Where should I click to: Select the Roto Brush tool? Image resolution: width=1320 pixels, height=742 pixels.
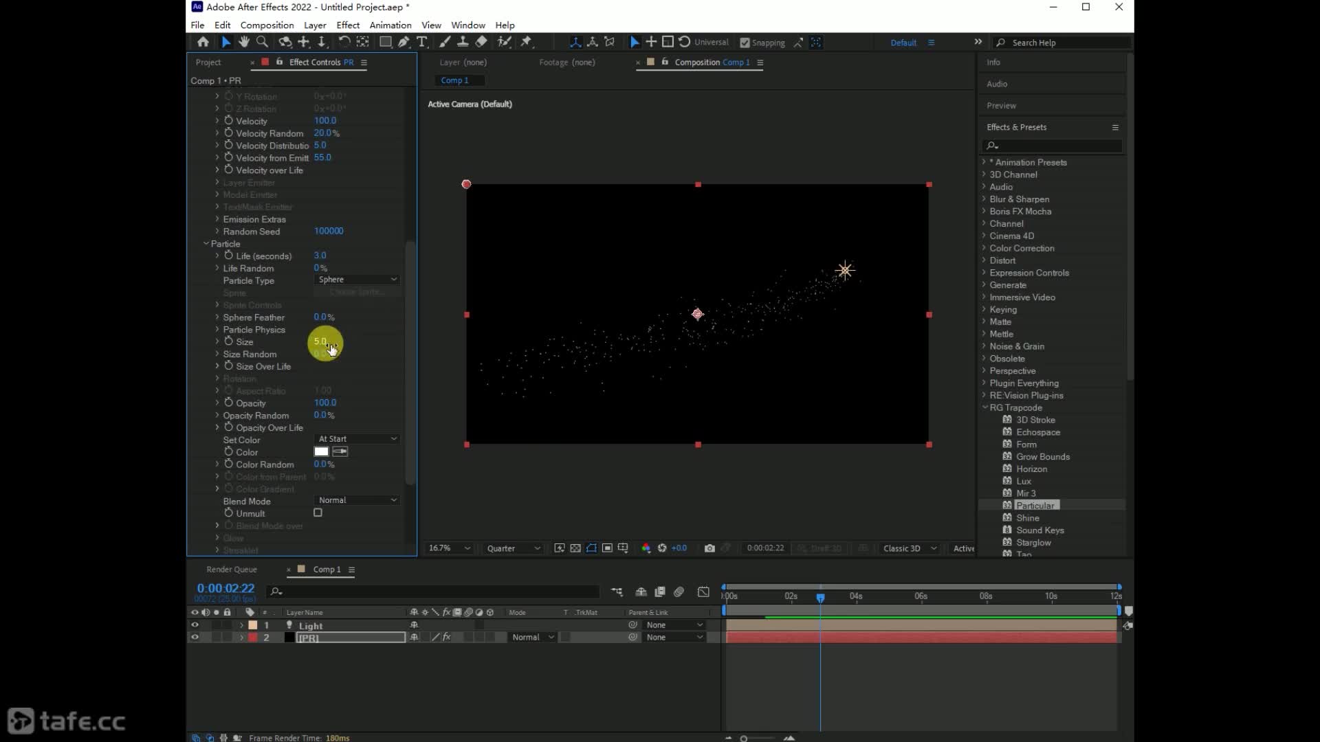coord(504,42)
